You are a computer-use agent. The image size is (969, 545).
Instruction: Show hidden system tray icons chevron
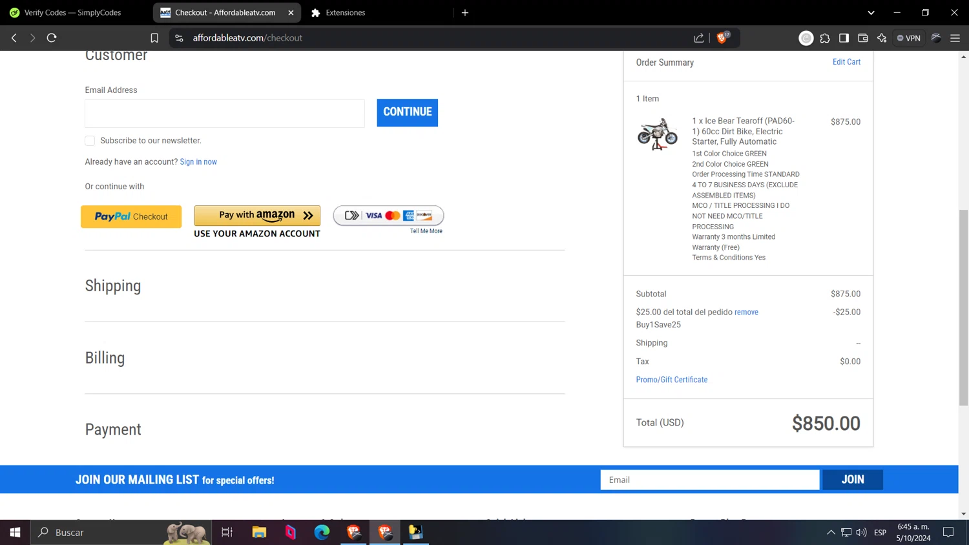coord(831,533)
